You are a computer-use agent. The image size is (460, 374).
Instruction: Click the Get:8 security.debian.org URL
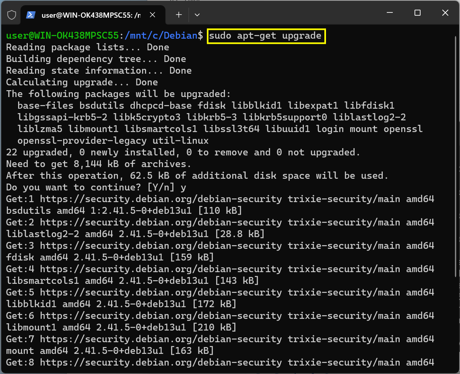click(x=161, y=363)
